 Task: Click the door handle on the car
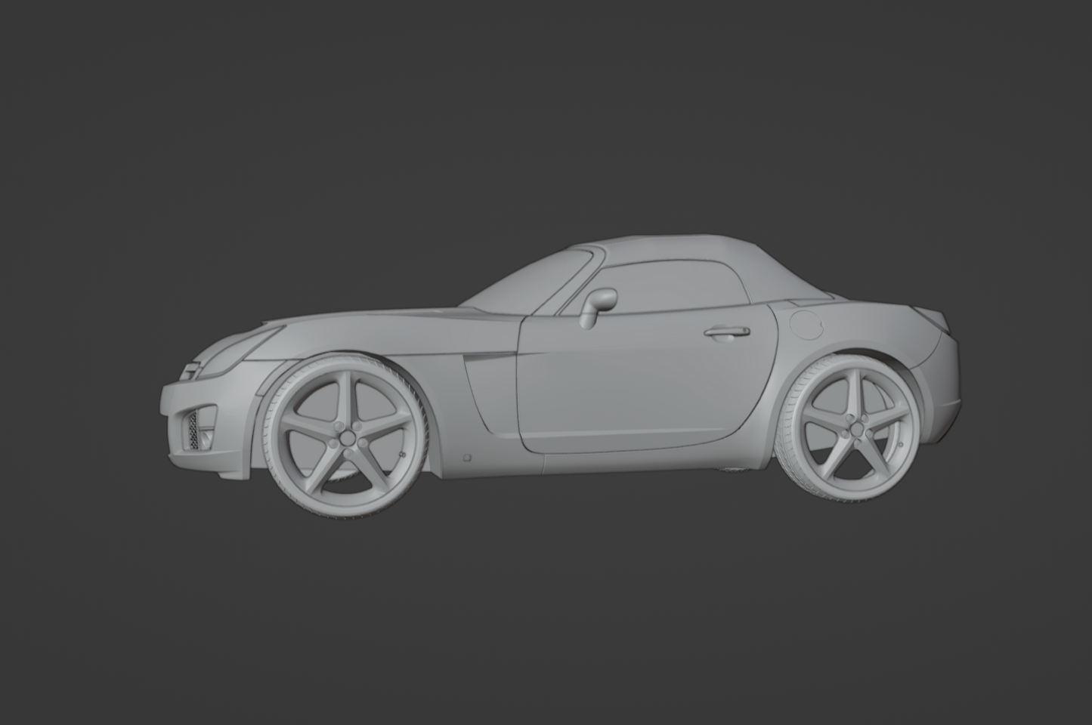click(726, 333)
